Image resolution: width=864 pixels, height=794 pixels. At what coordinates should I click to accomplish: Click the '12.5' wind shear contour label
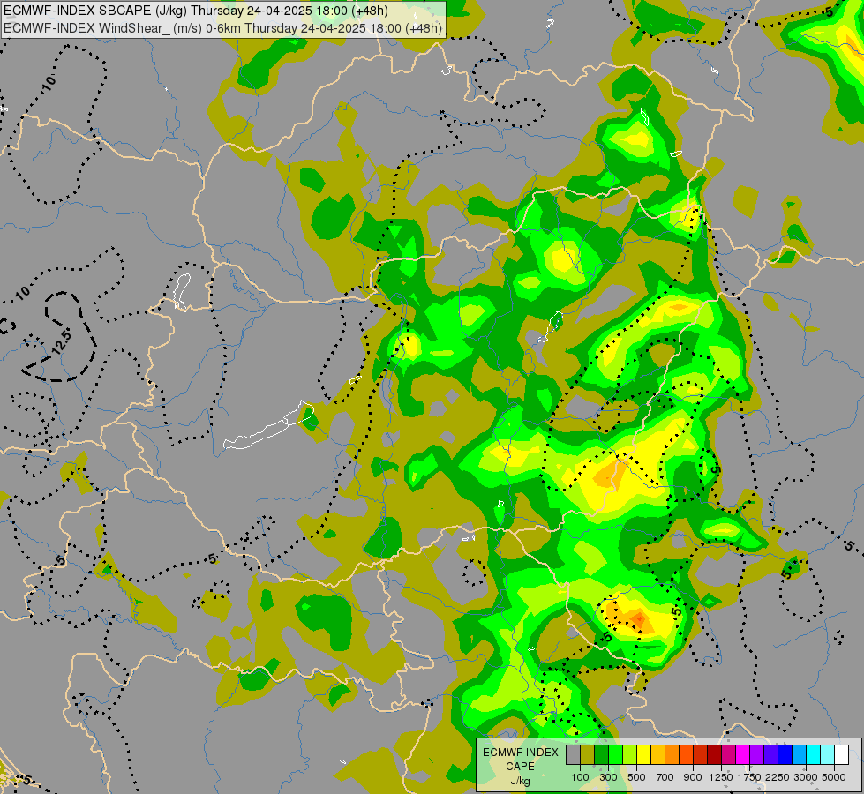pyautogui.click(x=62, y=341)
